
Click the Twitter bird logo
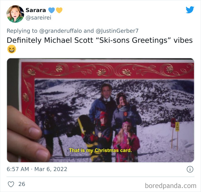190,9
